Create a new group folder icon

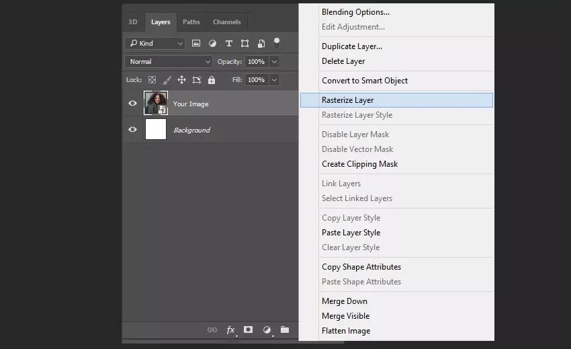(x=285, y=329)
